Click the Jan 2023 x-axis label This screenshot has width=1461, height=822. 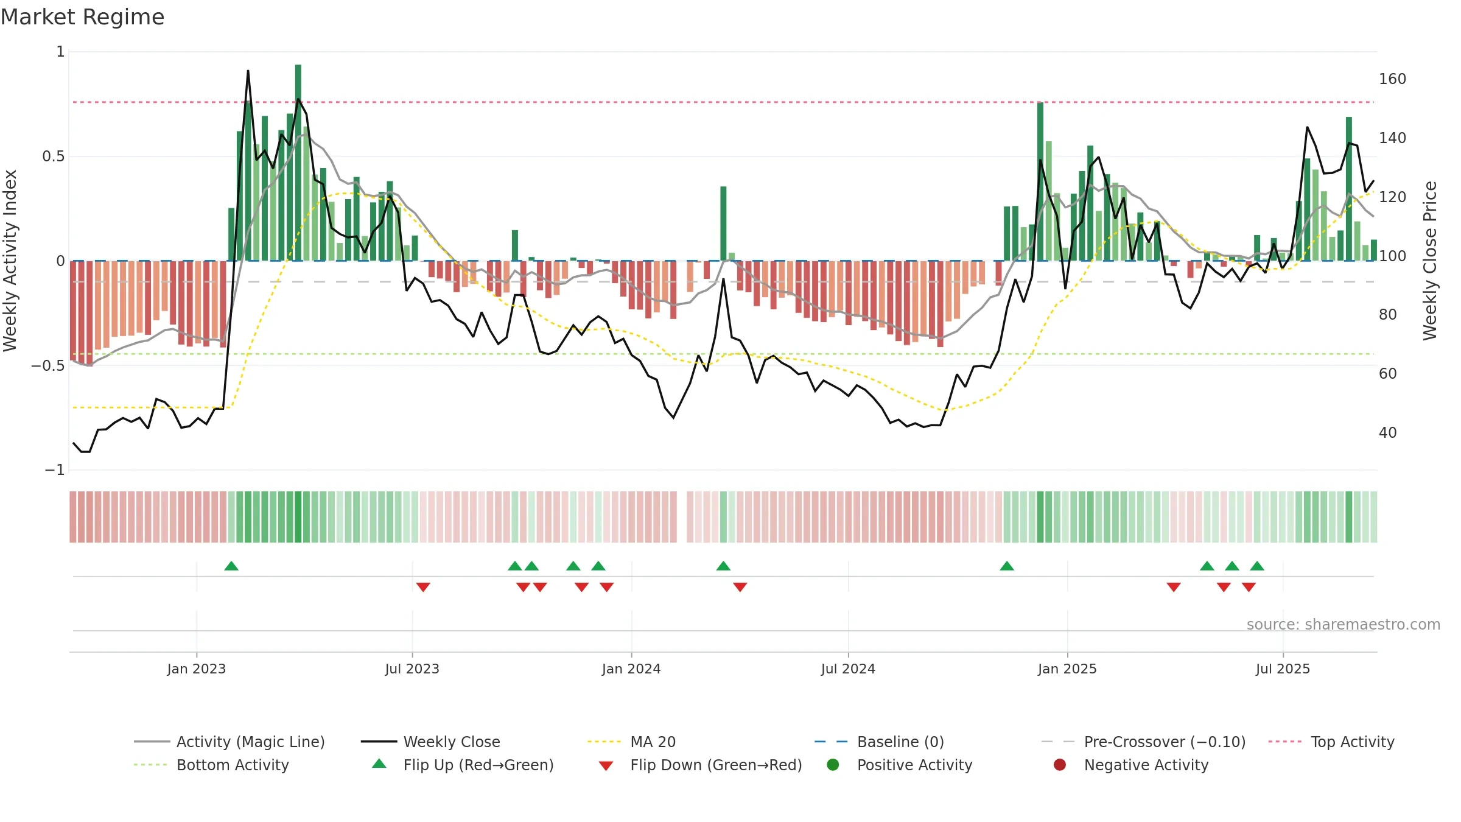pos(197,669)
